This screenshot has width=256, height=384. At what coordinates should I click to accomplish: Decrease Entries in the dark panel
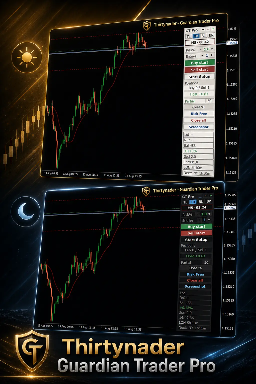point(199,220)
